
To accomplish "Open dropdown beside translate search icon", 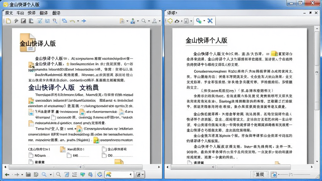I will pyautogui.click(x=204, y=21).
